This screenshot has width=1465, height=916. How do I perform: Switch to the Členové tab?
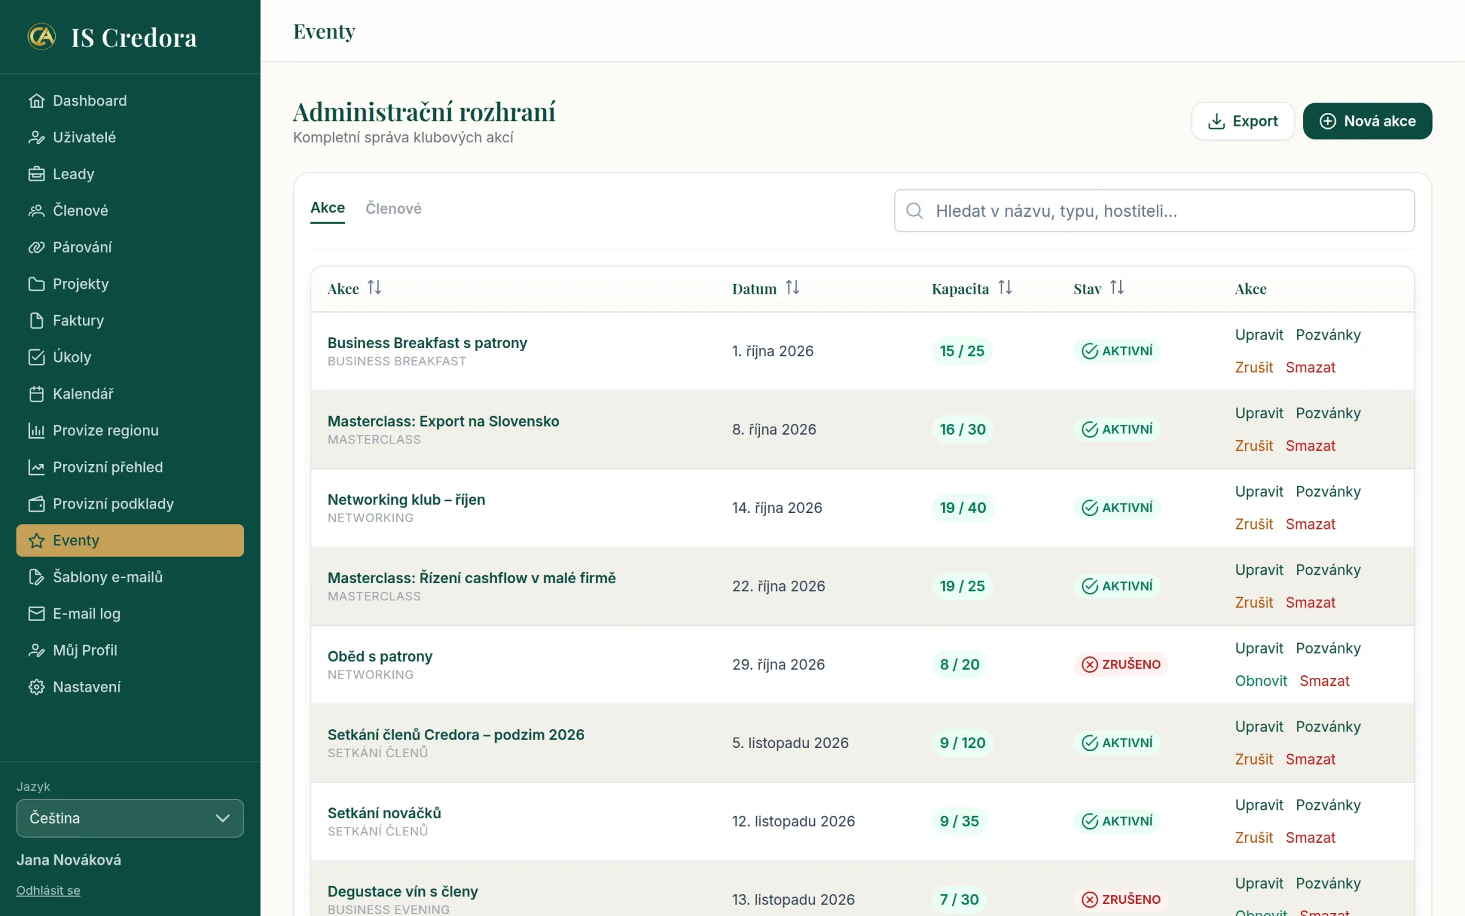tap(394, 208)
